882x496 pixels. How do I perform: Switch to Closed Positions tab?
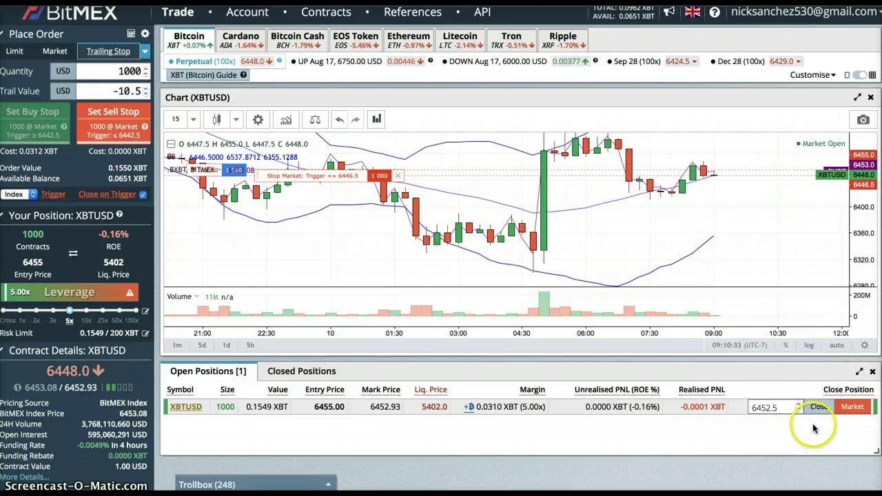click(302, 371)
